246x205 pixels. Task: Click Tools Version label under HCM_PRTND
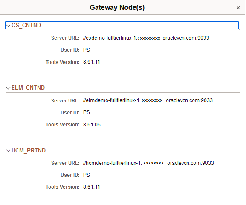tap(63, 187)
